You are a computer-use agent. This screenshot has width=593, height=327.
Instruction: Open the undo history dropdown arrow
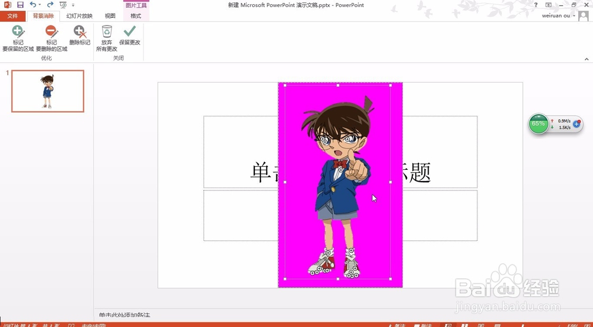pos(40,5)
